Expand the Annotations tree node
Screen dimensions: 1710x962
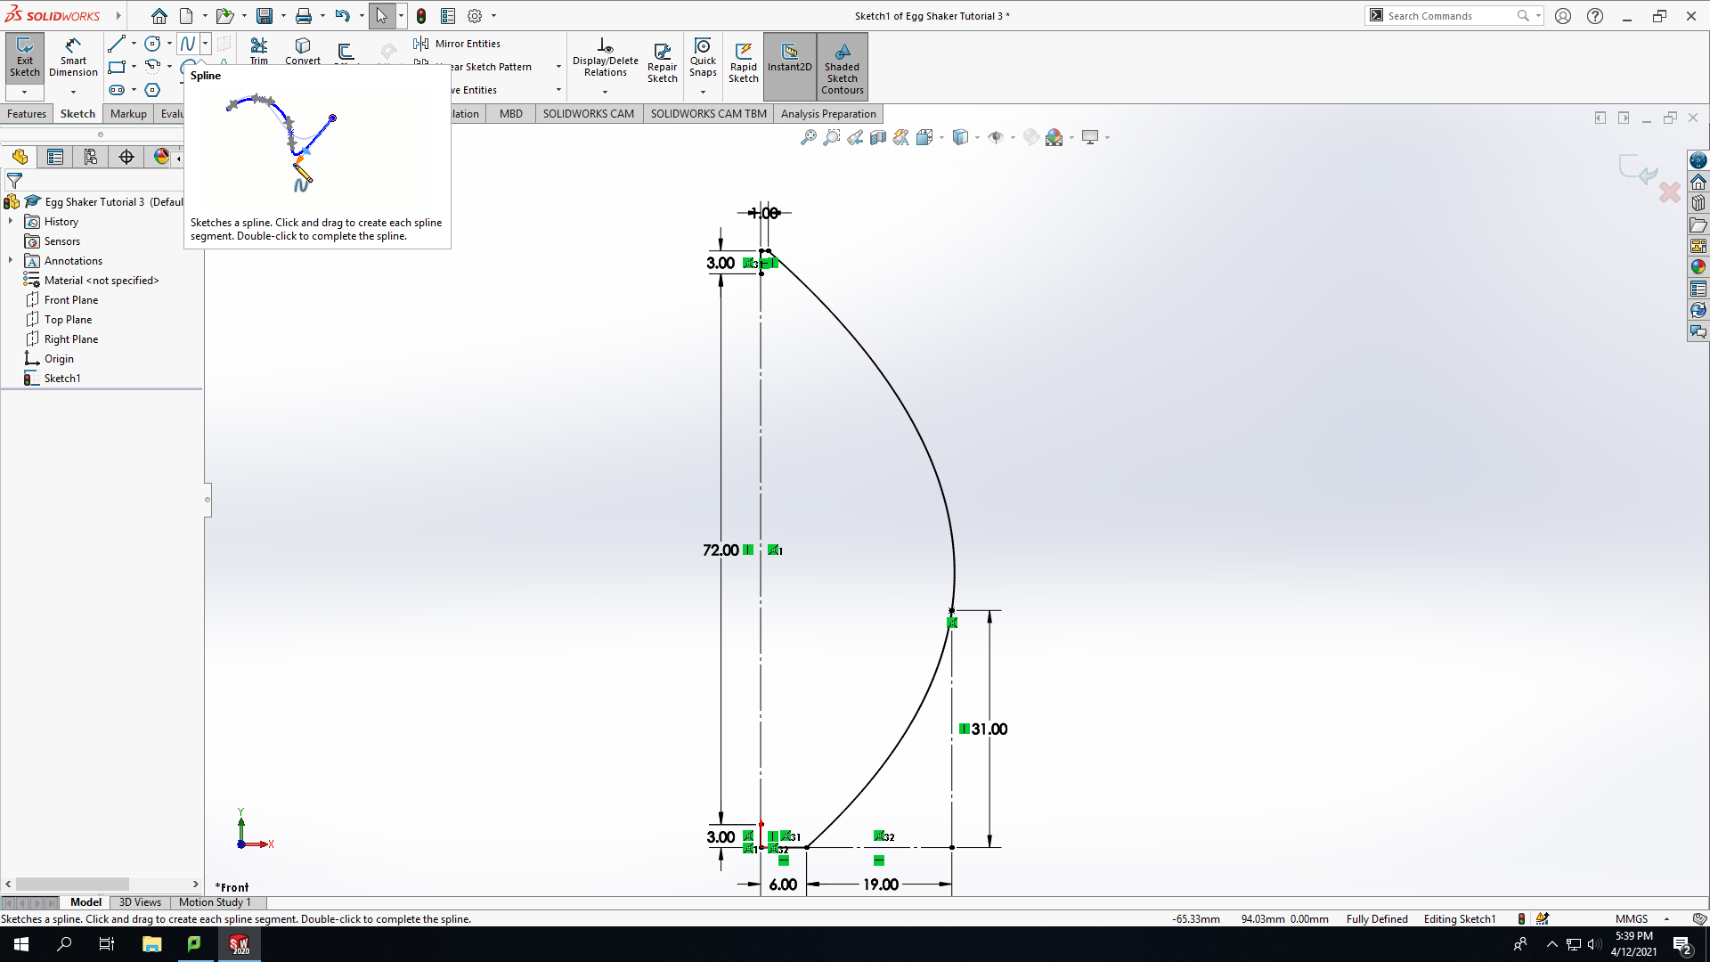click(x=11, y=261)
